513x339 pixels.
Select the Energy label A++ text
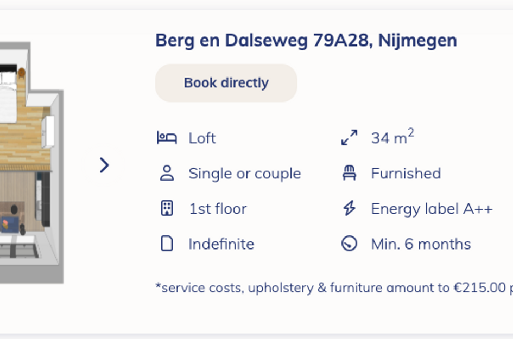pos(432,208)
